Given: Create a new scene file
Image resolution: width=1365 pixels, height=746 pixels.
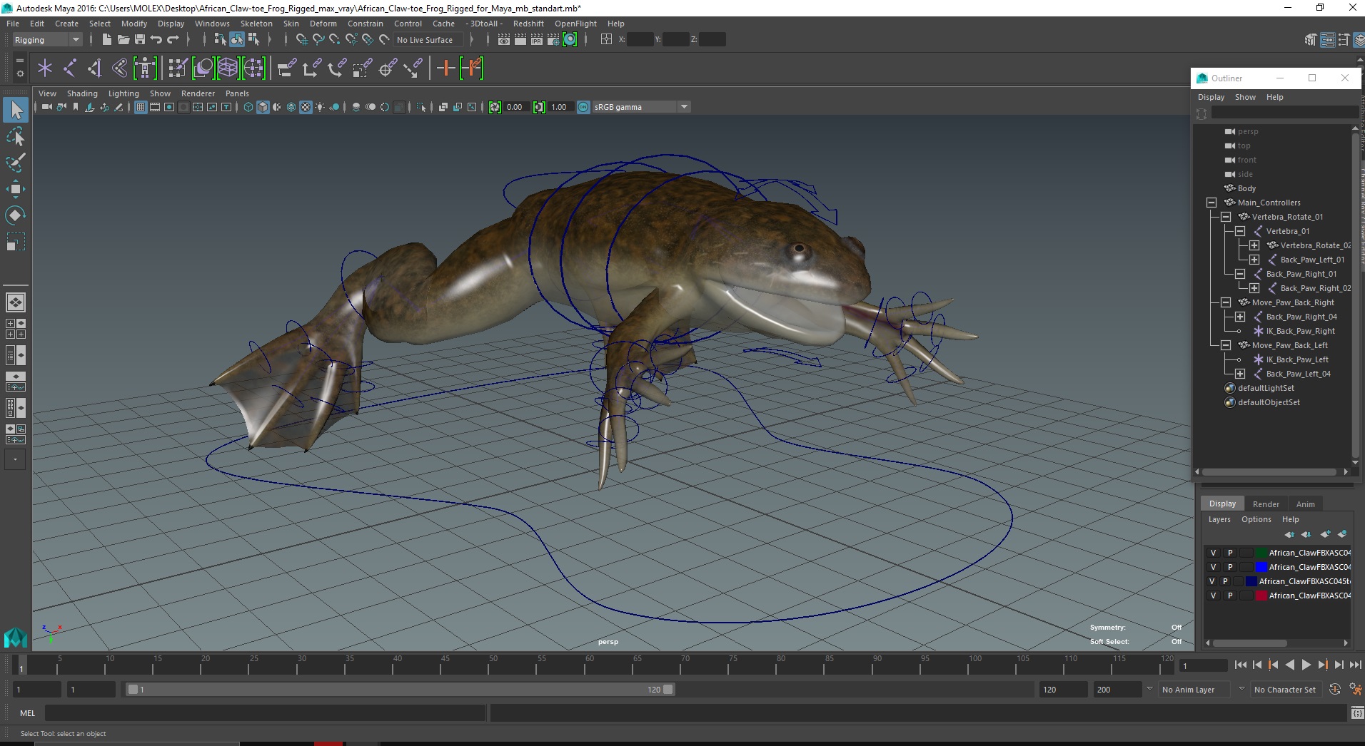Looking at the screenshot, I should [x=106, y=40].
